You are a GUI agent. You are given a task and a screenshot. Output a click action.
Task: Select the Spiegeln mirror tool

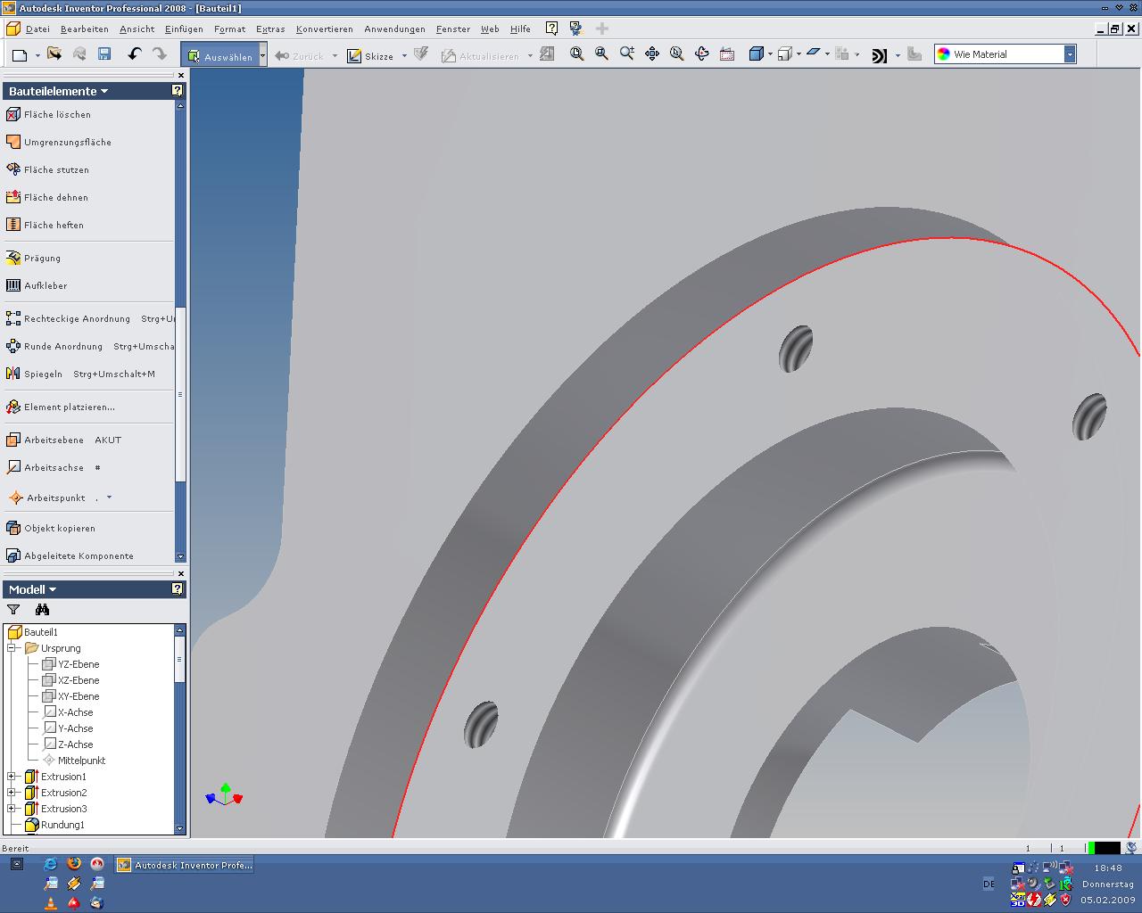click(x=43, y=374)
